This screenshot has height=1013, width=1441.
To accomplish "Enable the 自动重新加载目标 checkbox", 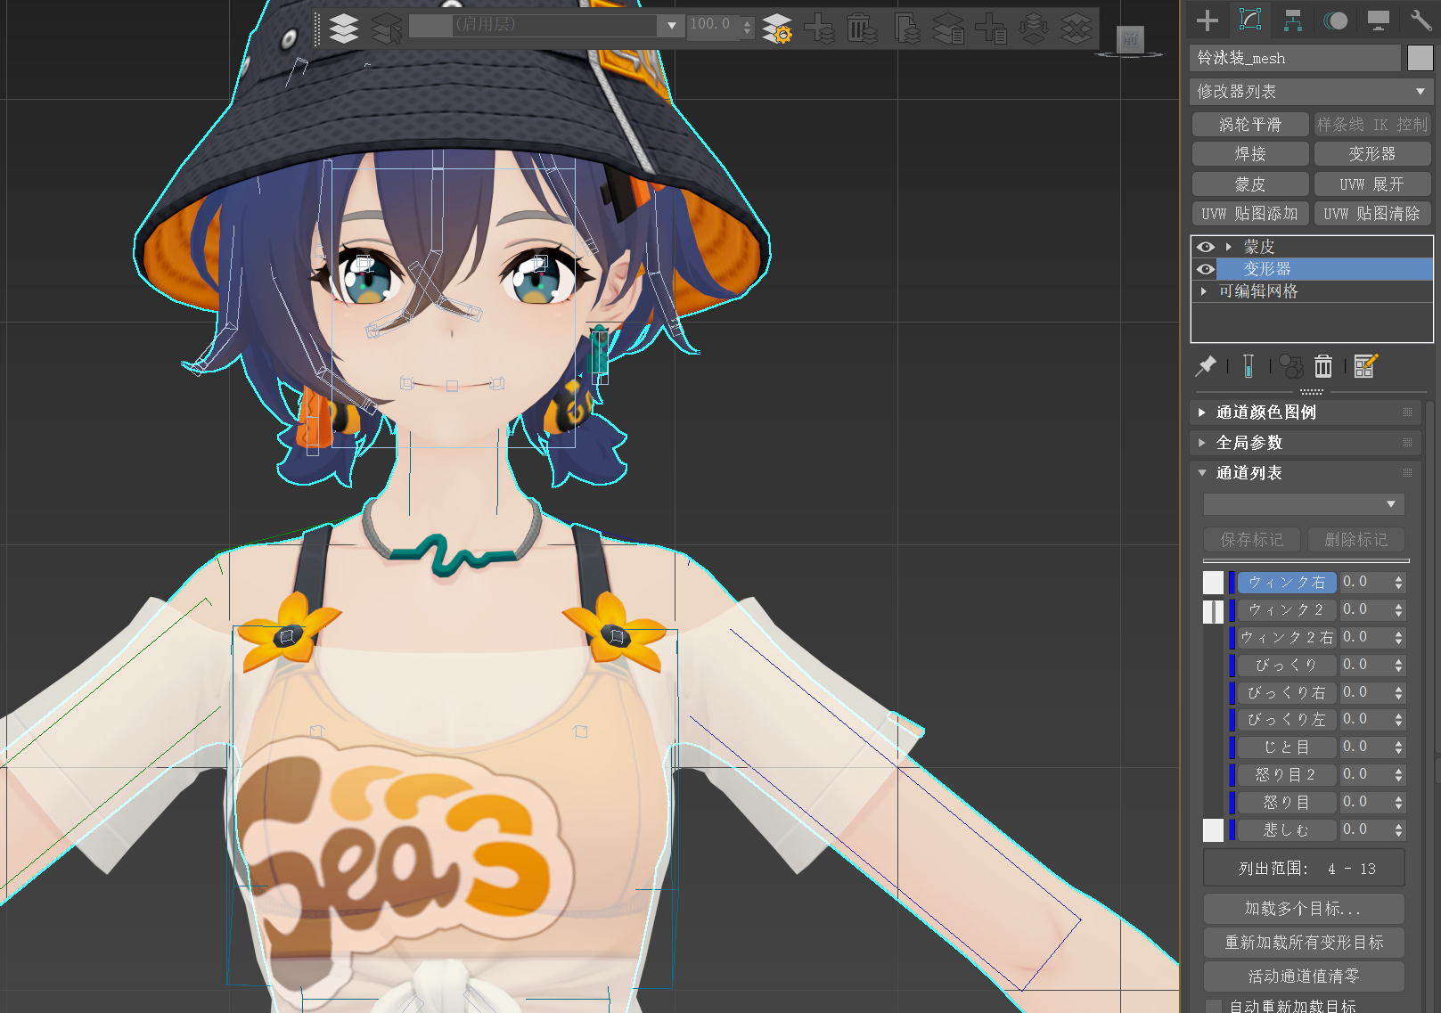I will click(1213, 1006).
